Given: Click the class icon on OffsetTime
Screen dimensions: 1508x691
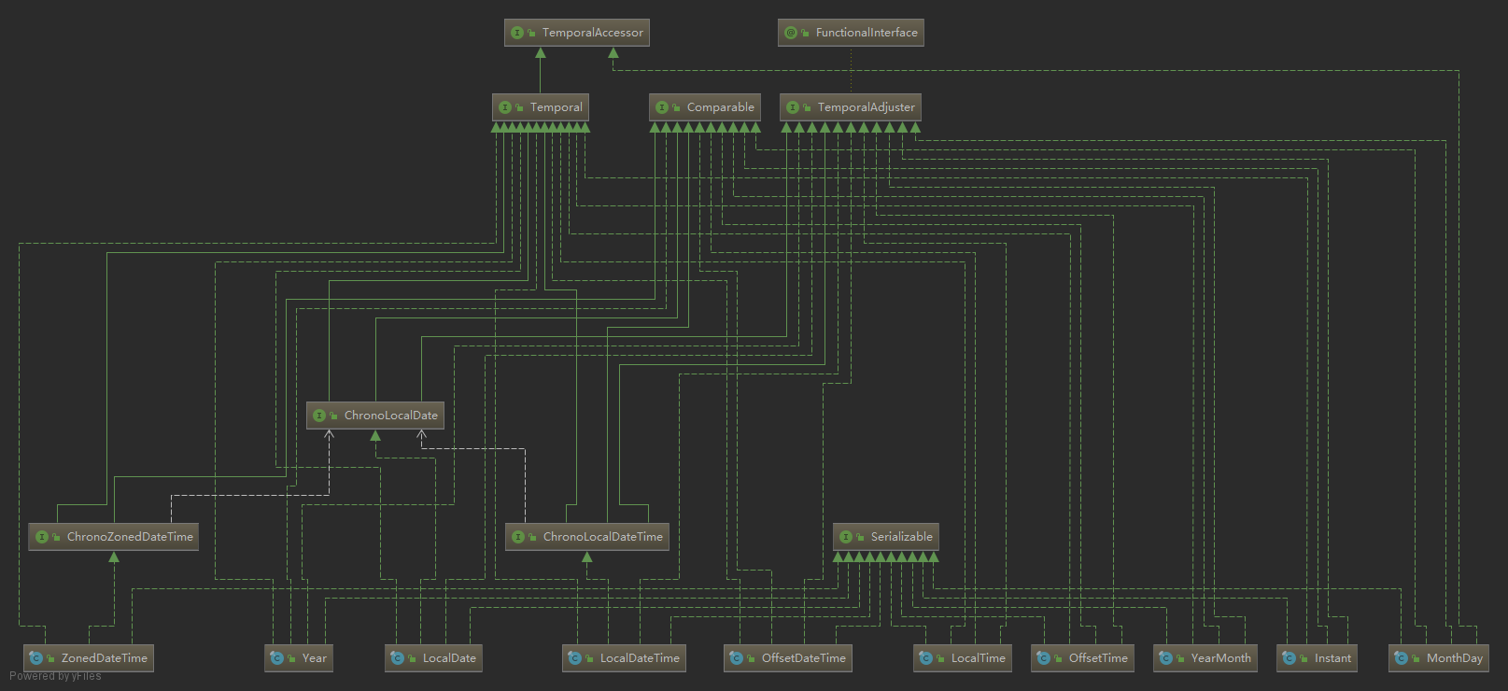Looking at the screenshot, I should click(1044, 658).
